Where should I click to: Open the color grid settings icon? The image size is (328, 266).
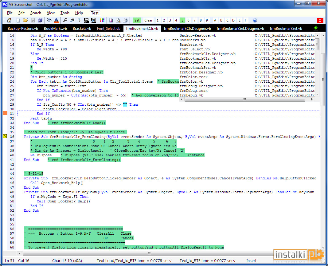click(102, 20)
